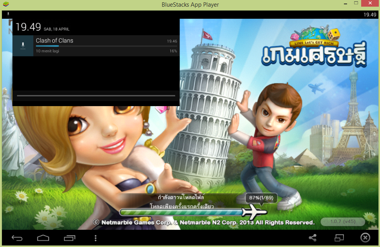Open the Clash of Clans download notification
The width and height of the screenshot is (380, 247).
pyautogui.click(x=96, y=46)
